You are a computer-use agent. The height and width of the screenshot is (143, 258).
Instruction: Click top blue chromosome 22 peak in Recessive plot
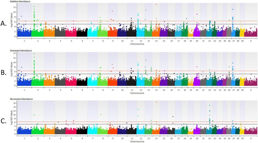[210, 105]
